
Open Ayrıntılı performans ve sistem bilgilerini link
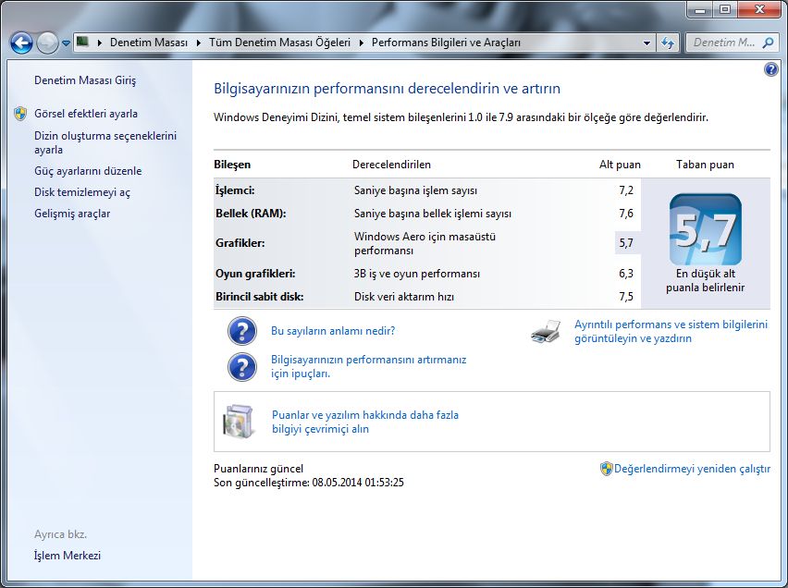[x=671, y=331]
